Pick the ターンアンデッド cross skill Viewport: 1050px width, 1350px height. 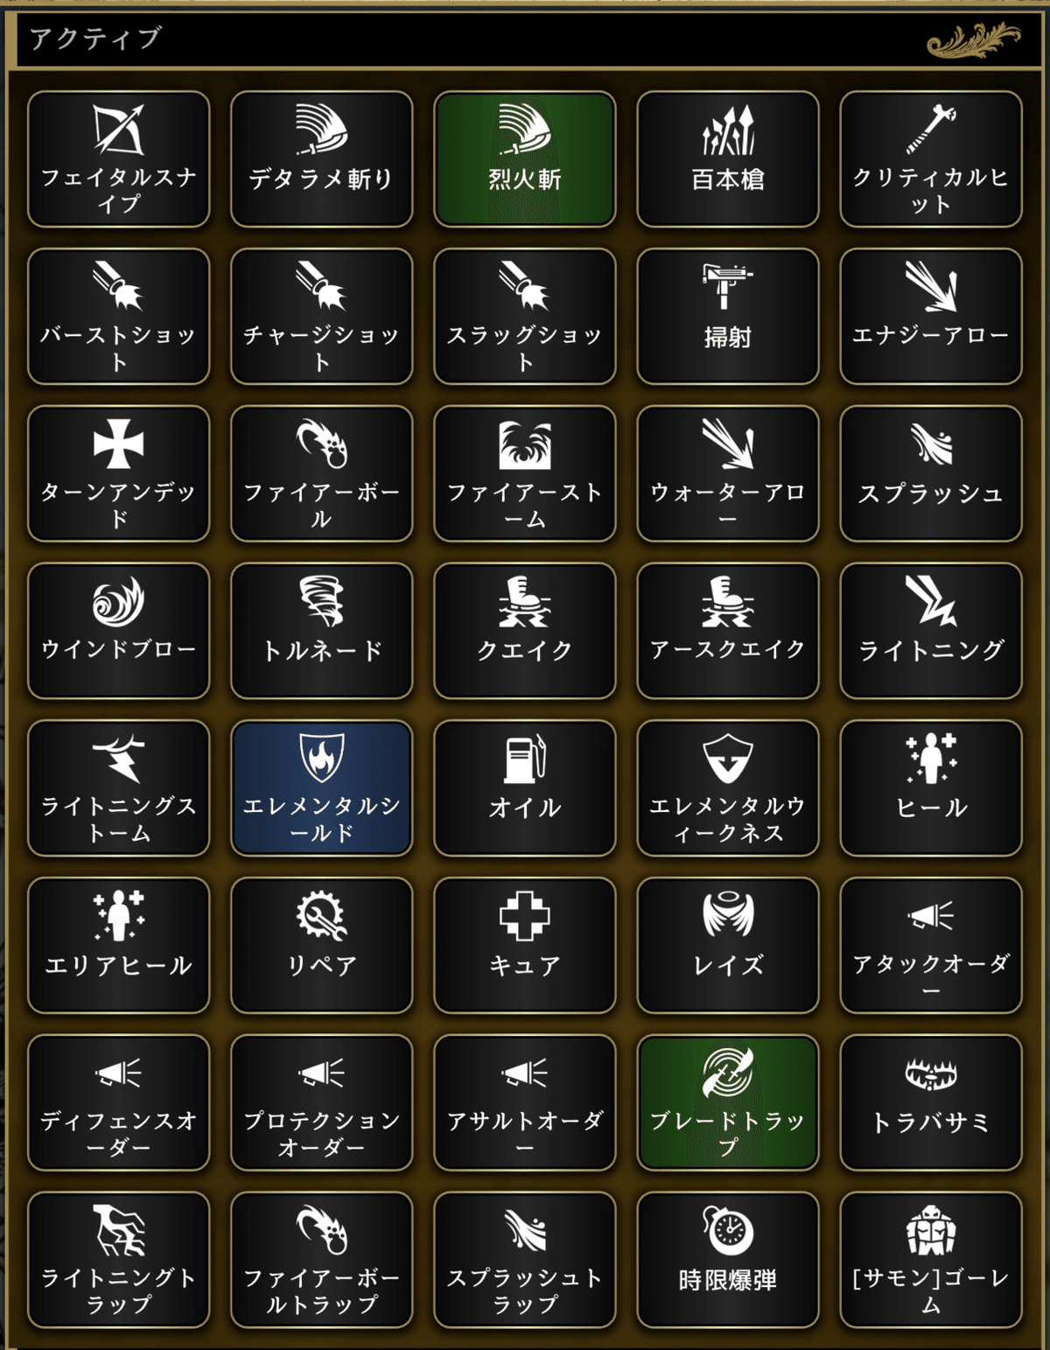coord(118,473)
